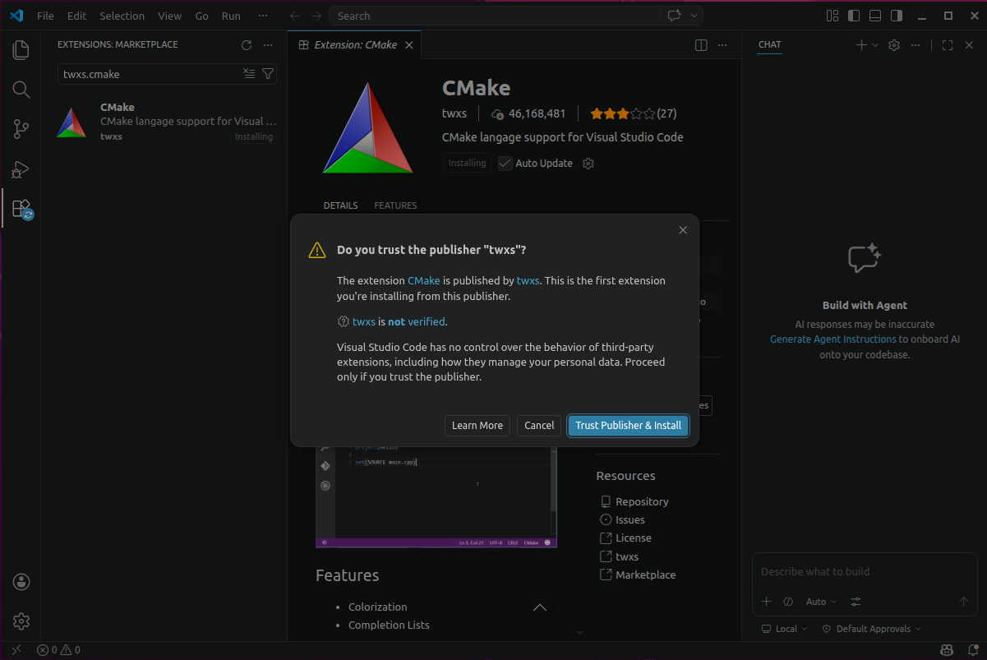
Task: Send the chat message arrow
Action: 964,602
